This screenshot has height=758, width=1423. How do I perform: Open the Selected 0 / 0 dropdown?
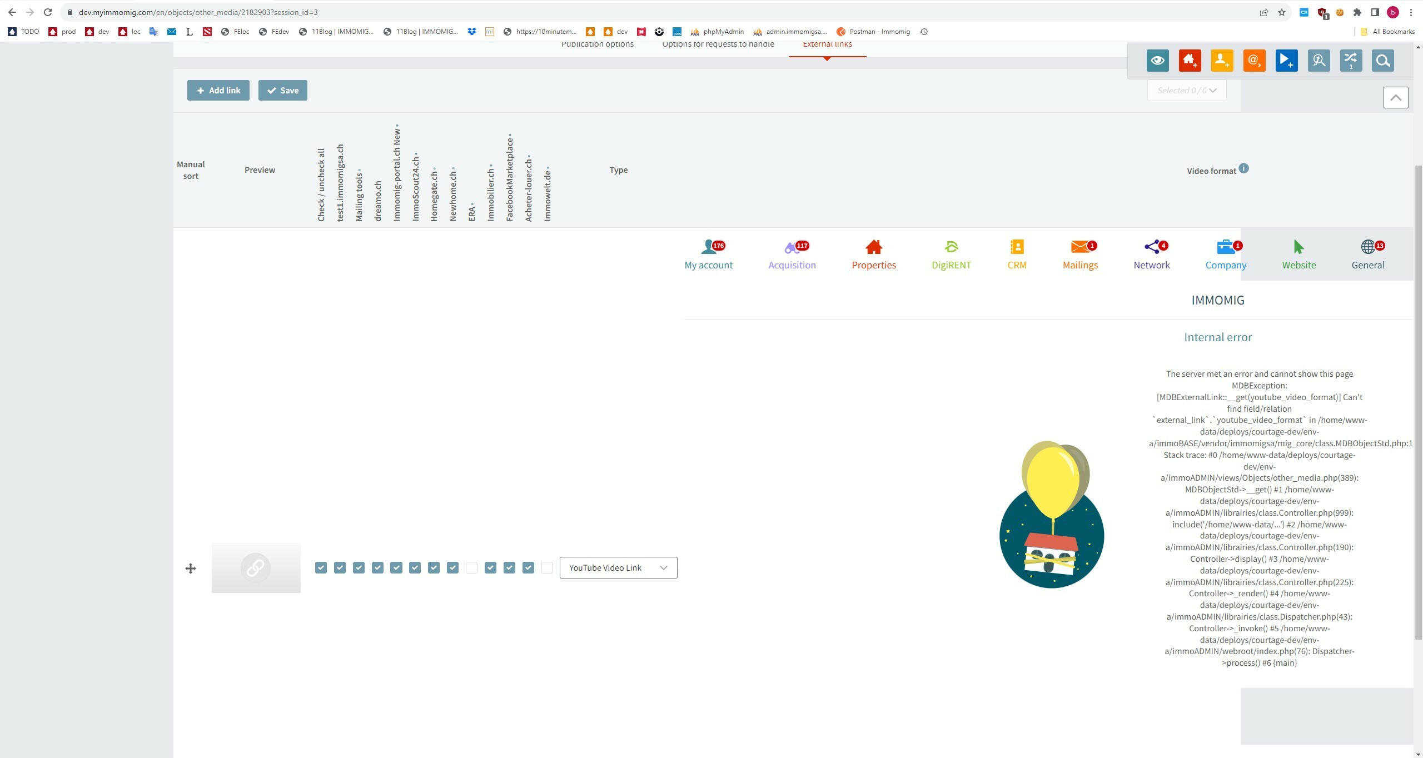[x=1187, y=91]
